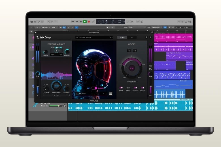Open the TALKBOX model selector

point(91,94)
